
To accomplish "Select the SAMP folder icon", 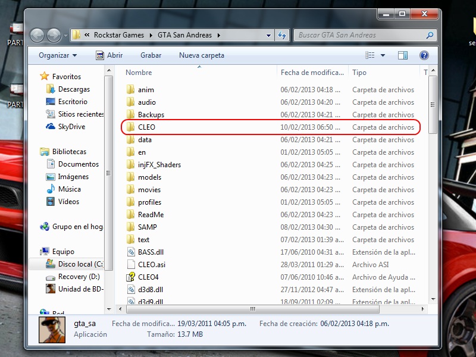I will click(130, 227).
